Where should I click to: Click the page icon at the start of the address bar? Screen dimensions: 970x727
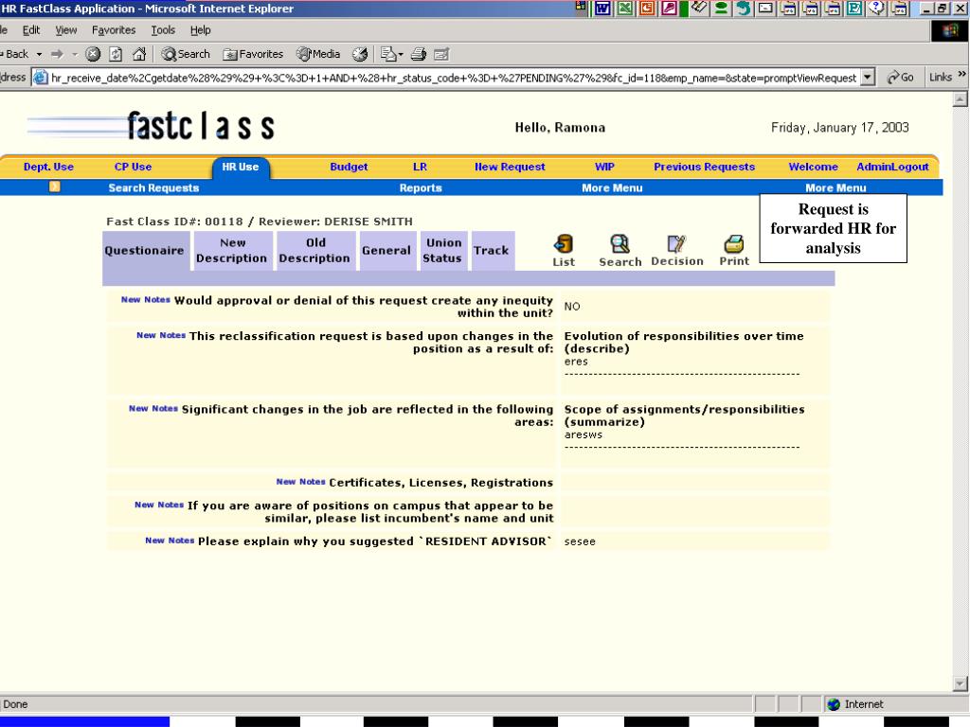(x=40, y=78)
